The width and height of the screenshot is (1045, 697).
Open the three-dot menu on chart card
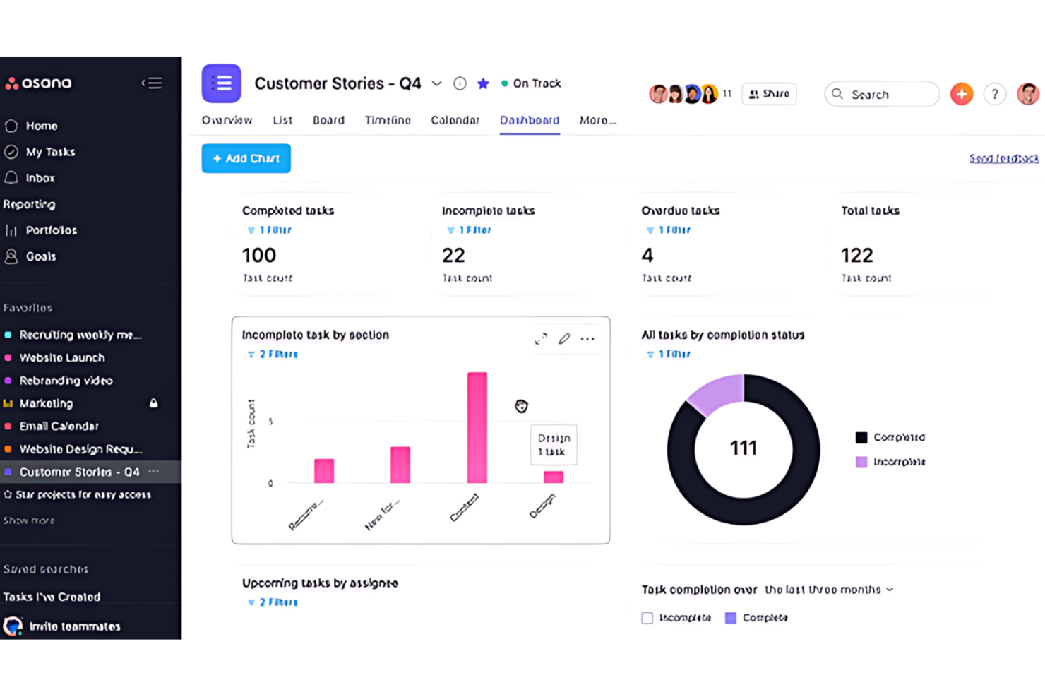point(587,339)
